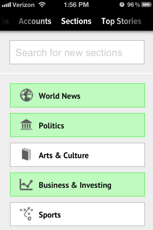Viewport: 153px width, 230px height.
Task: Tap the Wi-Fi status icon
Action: [42, 5]
